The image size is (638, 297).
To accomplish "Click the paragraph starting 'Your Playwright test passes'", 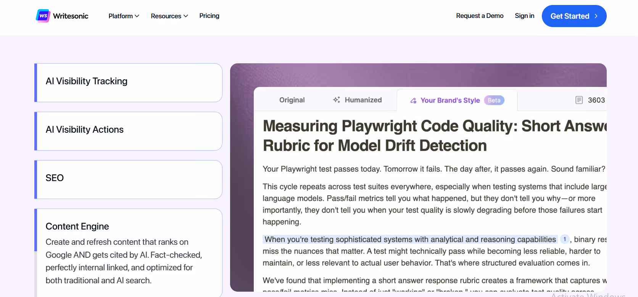I will point(434,169).
